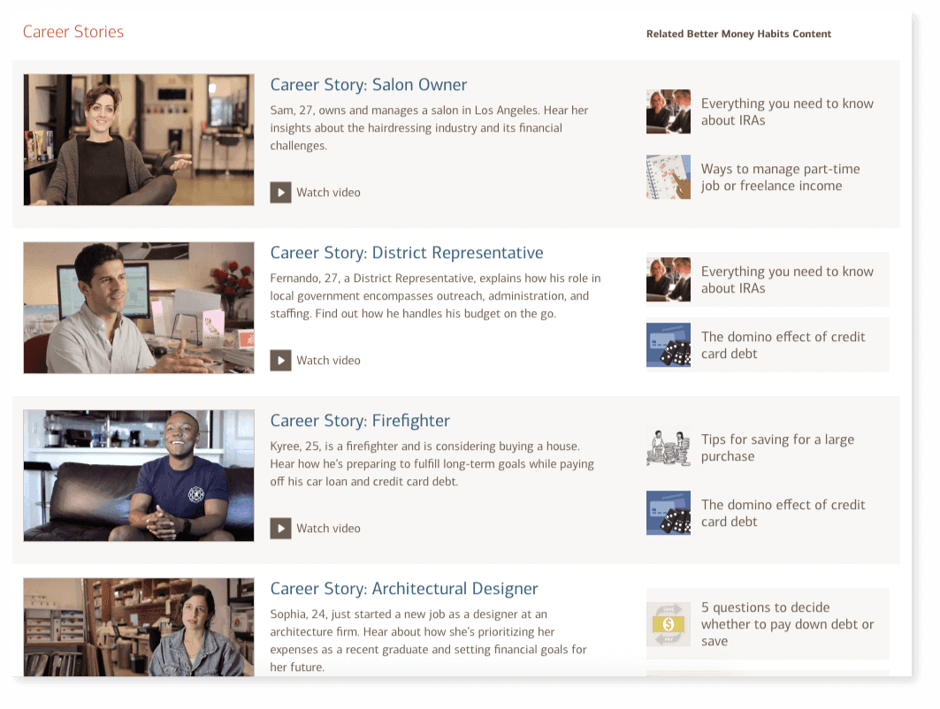Click the Sam, 27 salon description text
940x709 pixels.
point(429,127)
